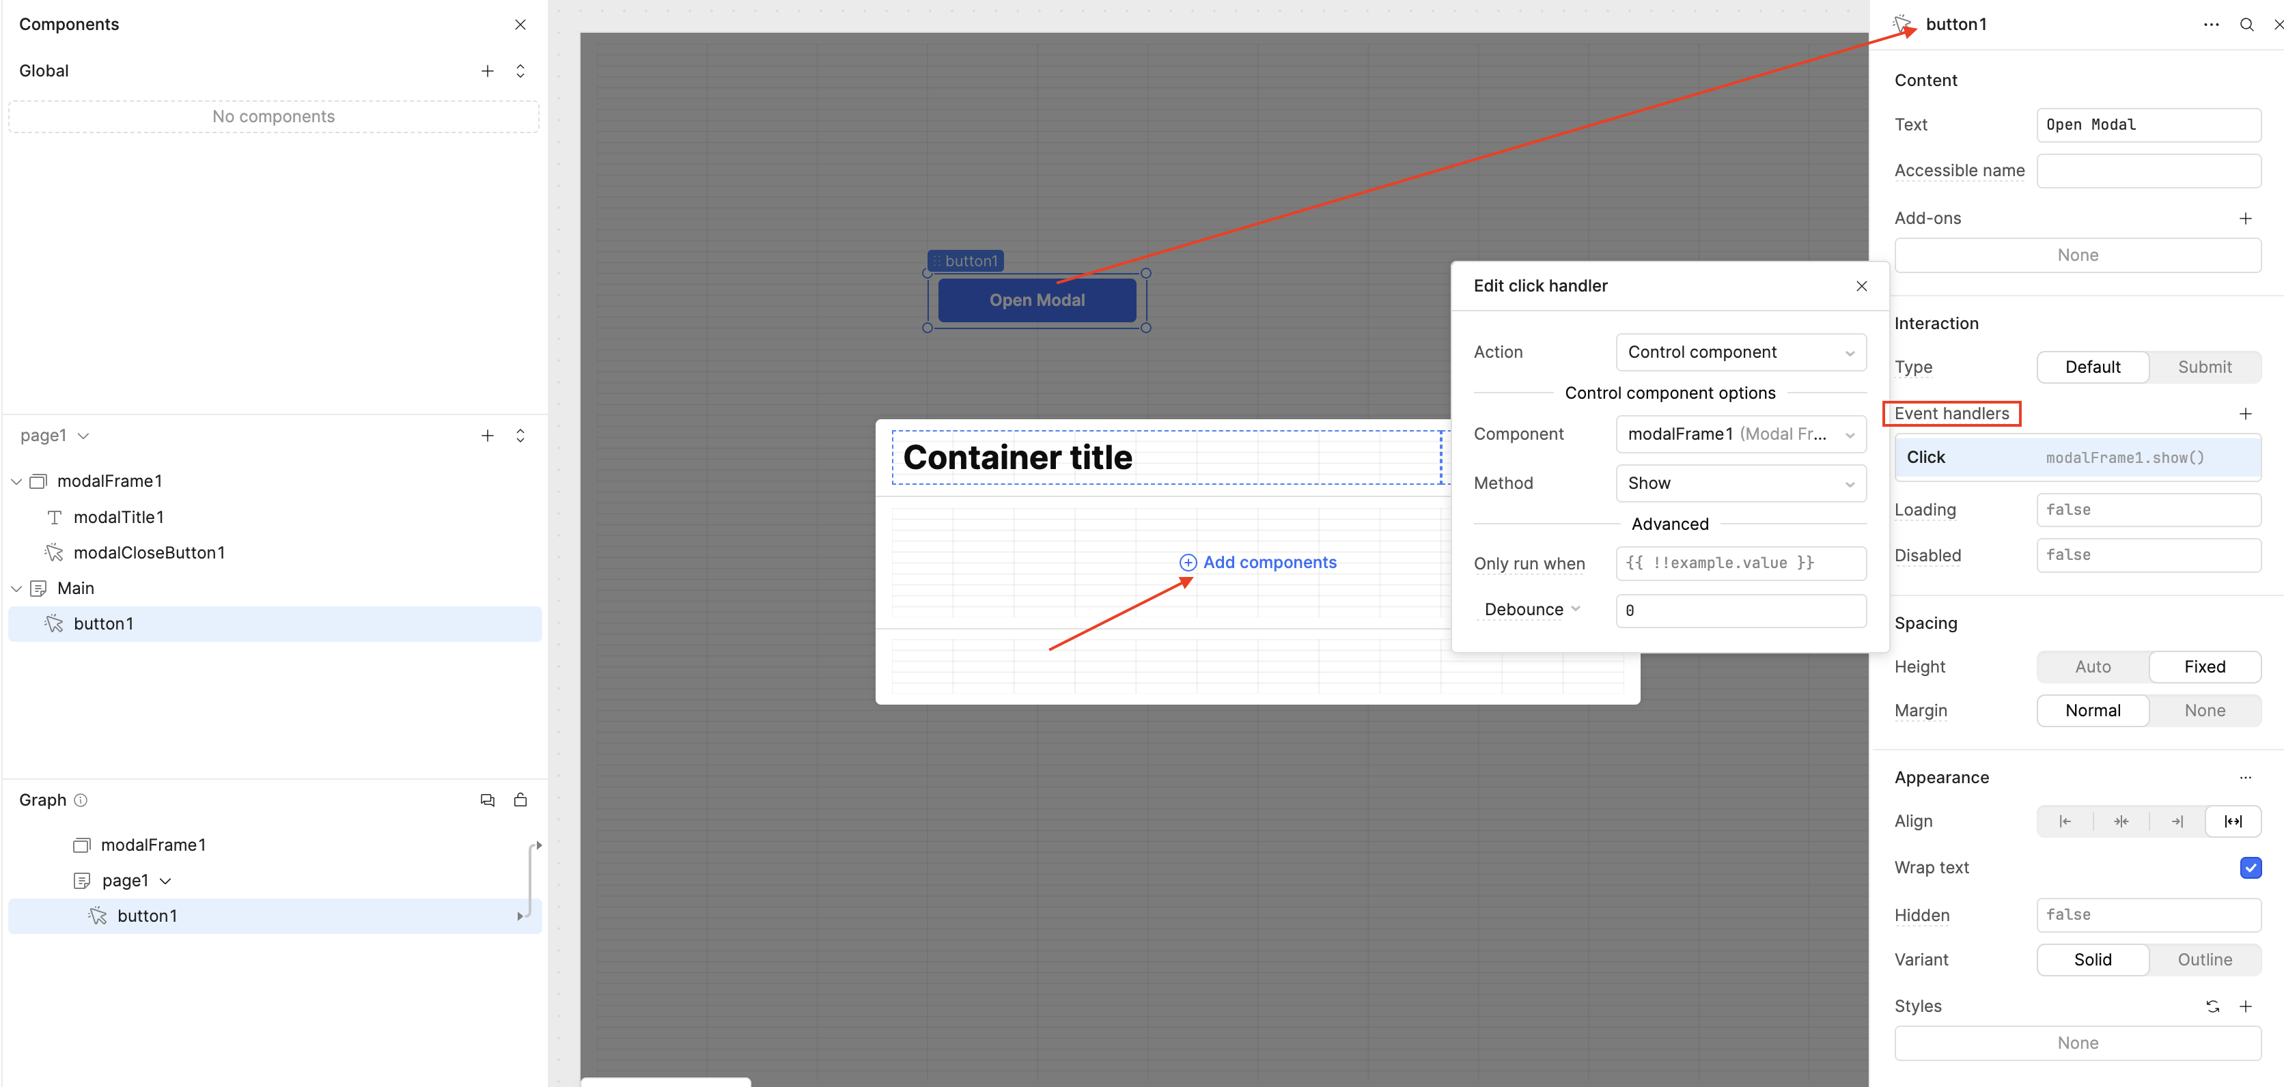This screenshot has width=2284, height=1087.
Task: Open the Action dropdown
Action: click(1740, 353)
